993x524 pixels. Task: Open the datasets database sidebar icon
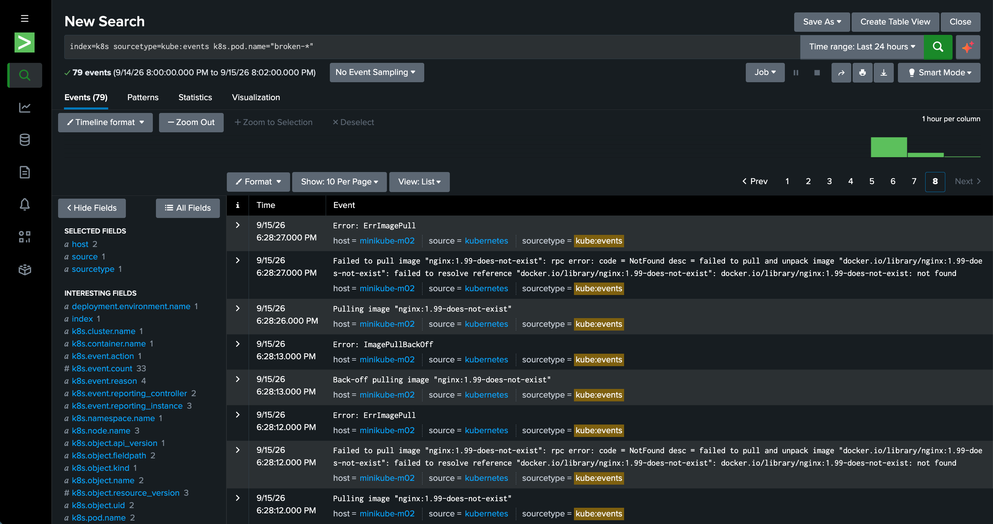(25, 140)
